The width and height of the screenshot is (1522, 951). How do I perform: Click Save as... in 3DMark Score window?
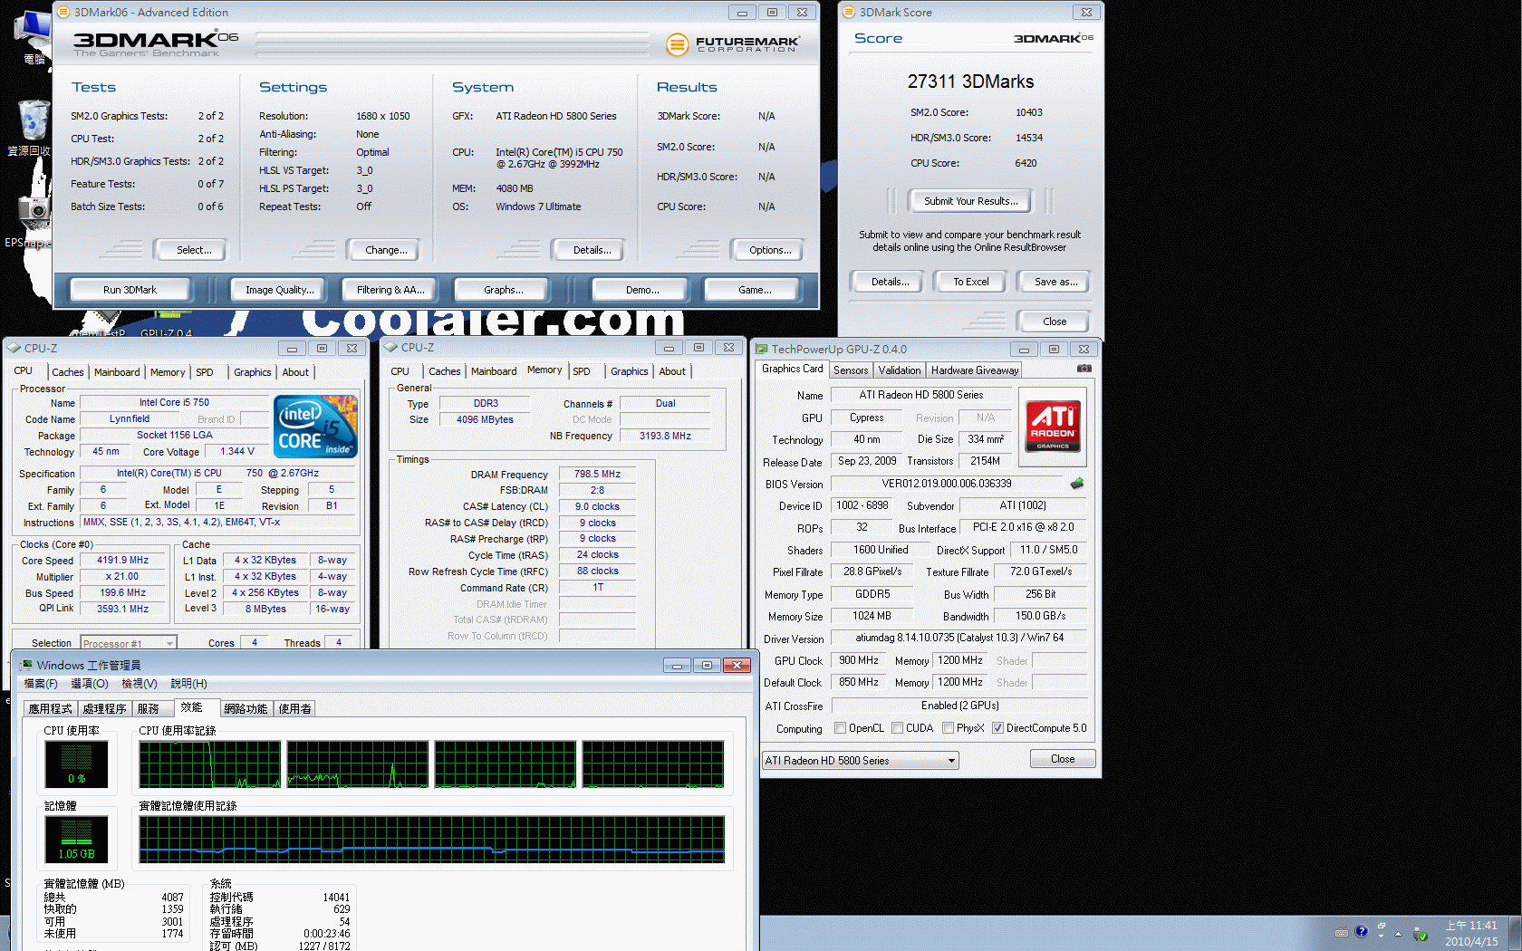coord(1055,282)
